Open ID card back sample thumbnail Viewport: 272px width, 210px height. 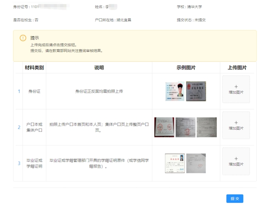tap(196, 91)
